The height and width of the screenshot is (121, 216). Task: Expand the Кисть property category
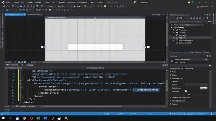pos(171,72)
